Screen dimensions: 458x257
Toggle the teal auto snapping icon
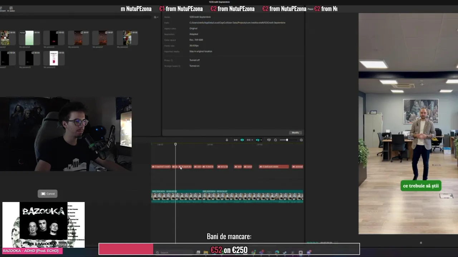pos(242,140)
